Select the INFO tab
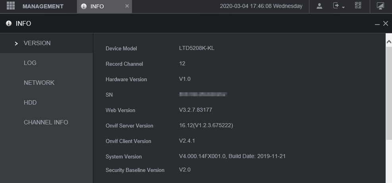Image resolution: width=392 pixels, height=183 pixels. (x=97, y=6)
